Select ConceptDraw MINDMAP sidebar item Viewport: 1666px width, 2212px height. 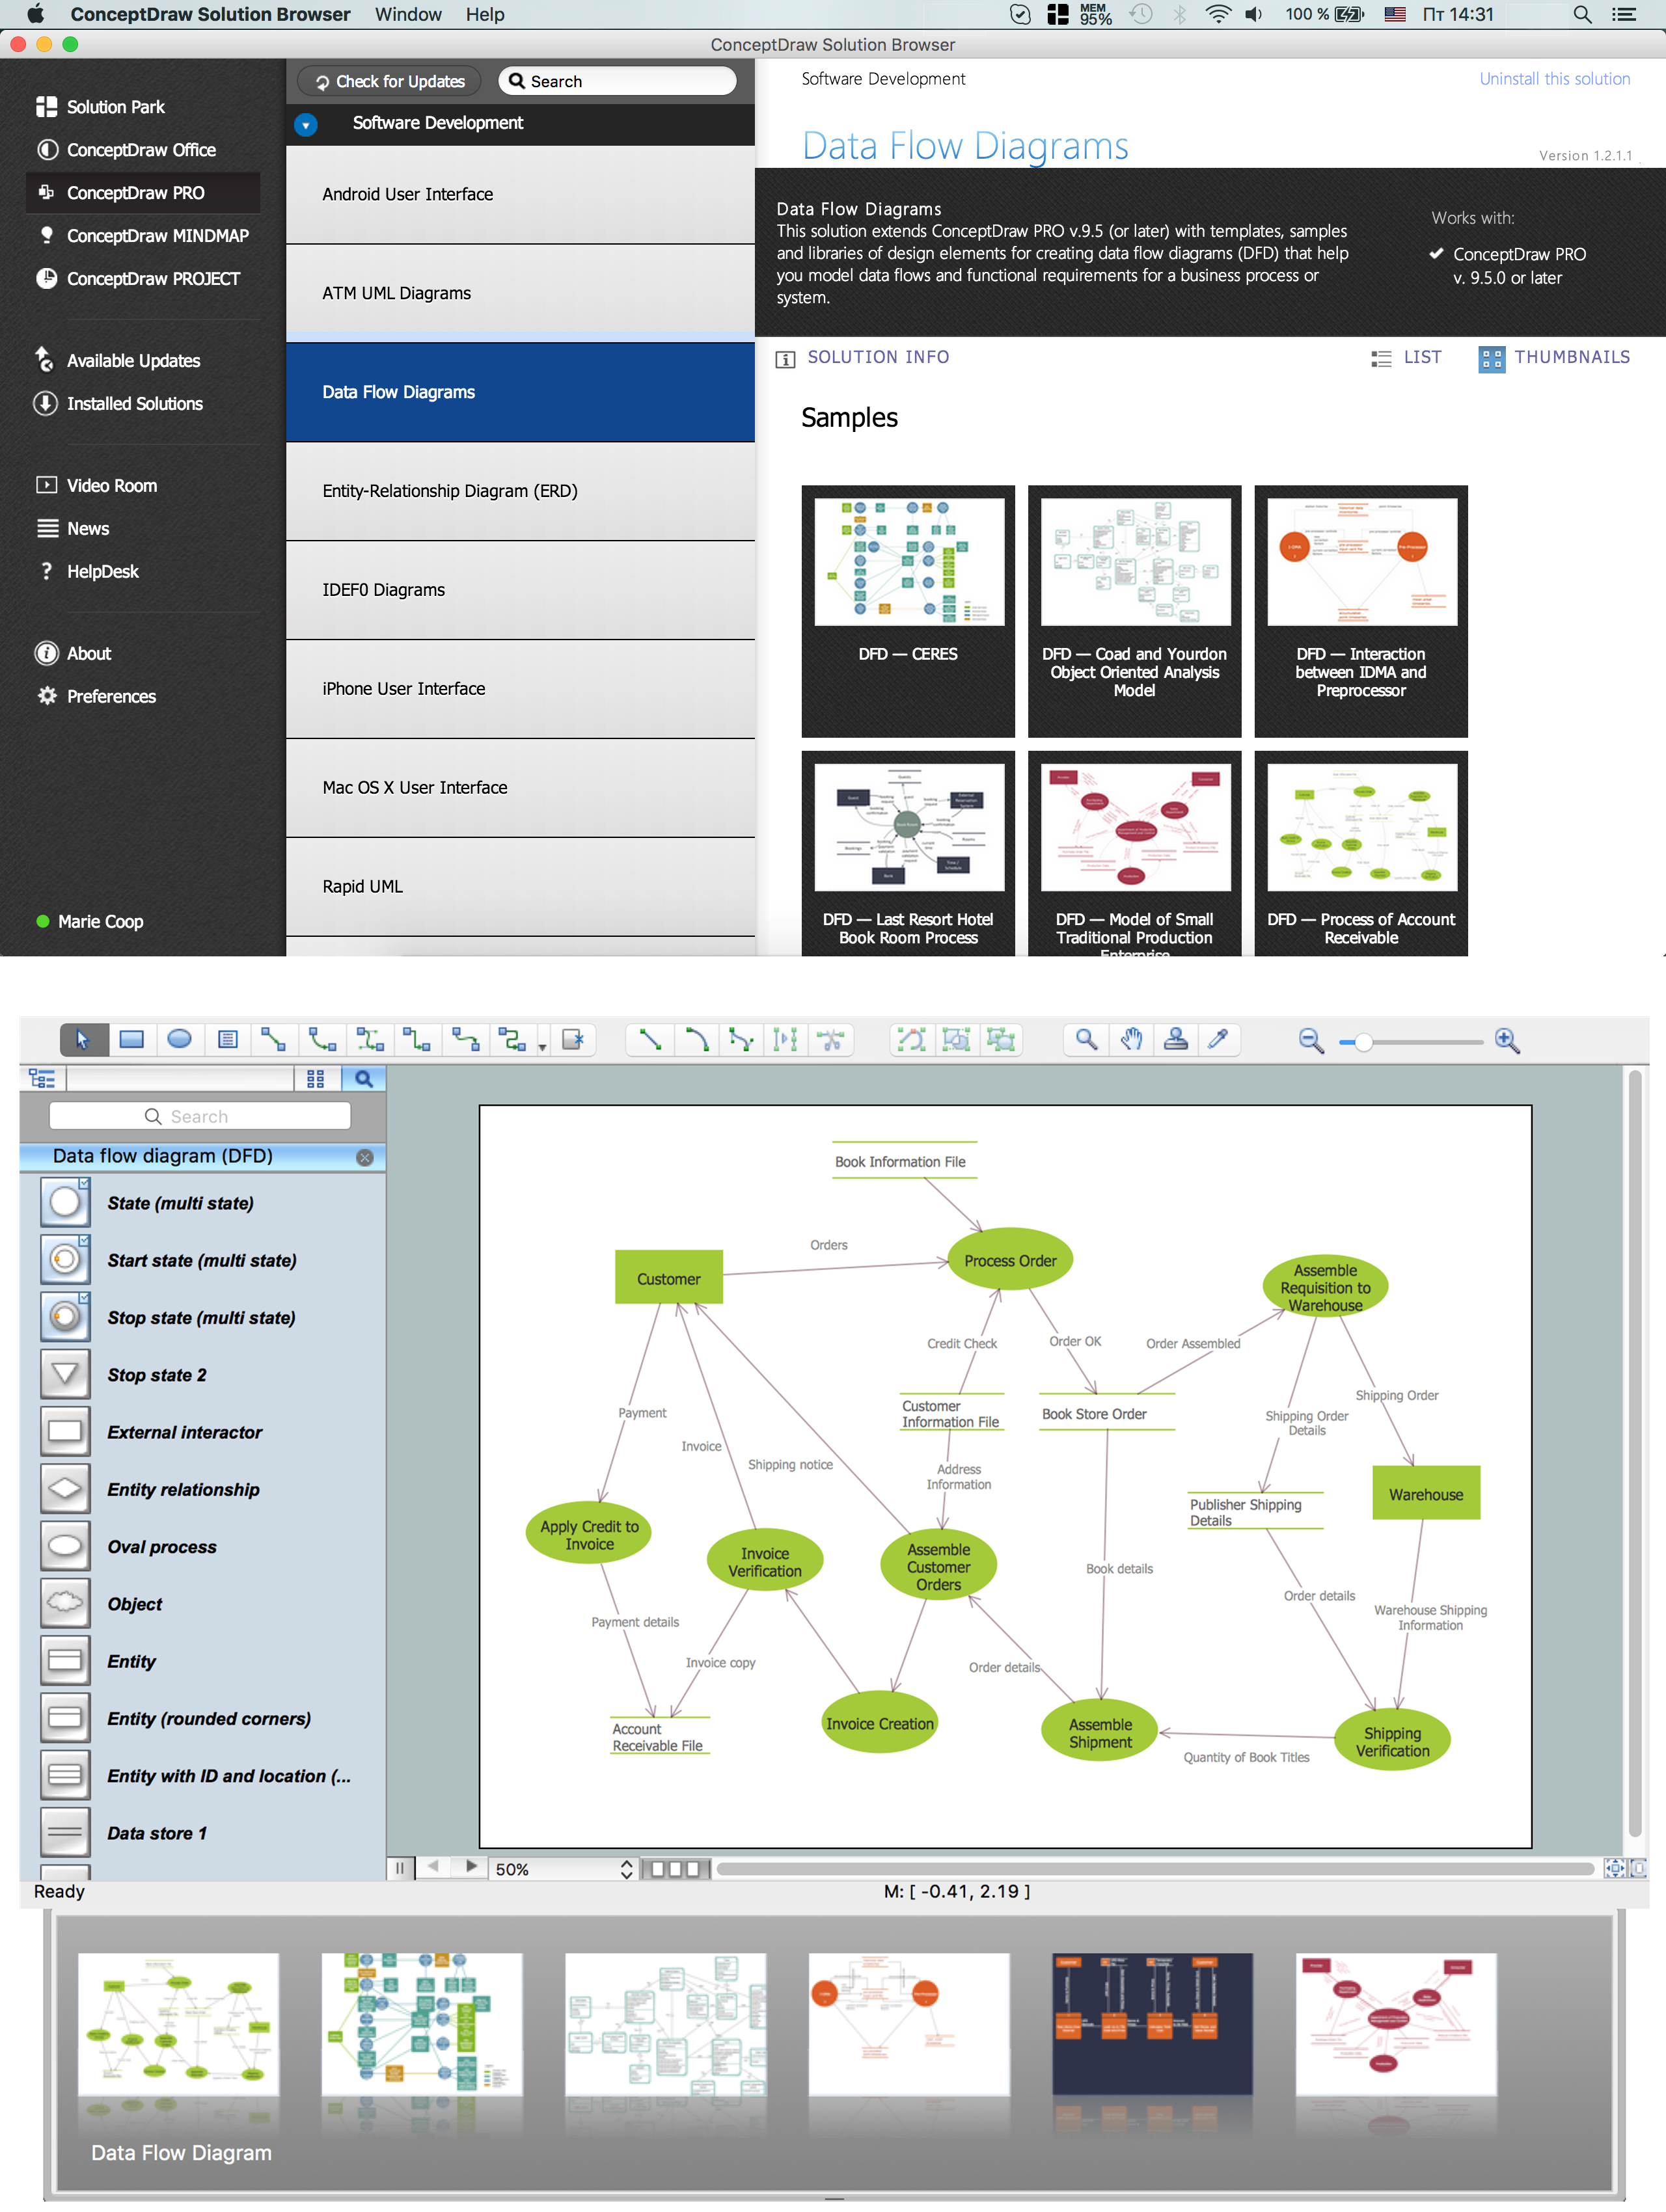point(143,236)
